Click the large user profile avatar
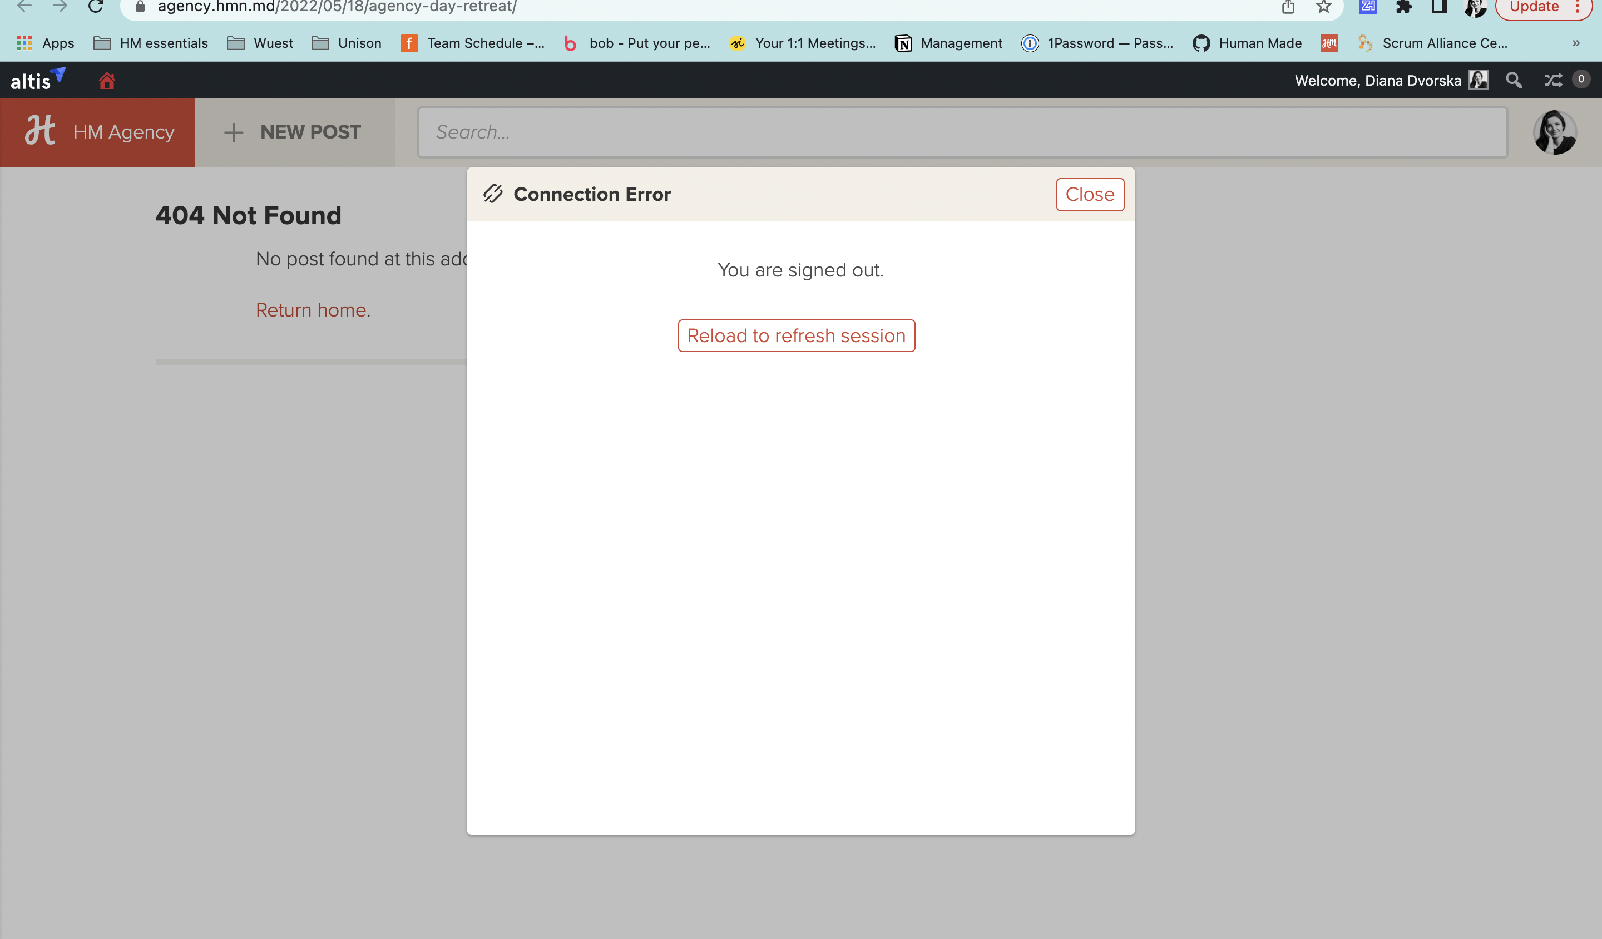The height and width of the screenshot is (939, 1602). [1554, 132]
